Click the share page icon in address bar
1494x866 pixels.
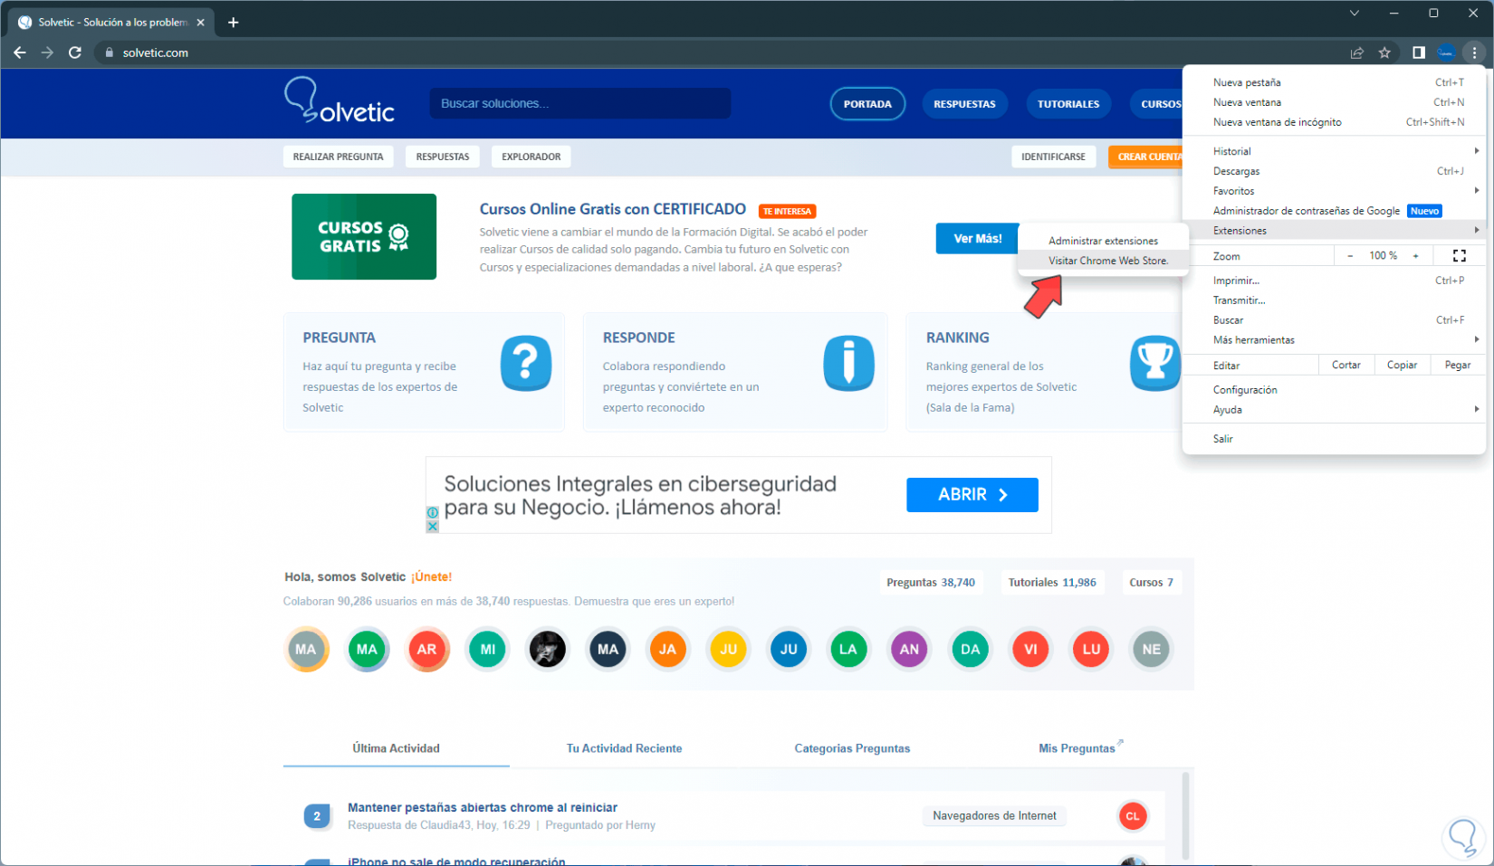(1356, 52)
